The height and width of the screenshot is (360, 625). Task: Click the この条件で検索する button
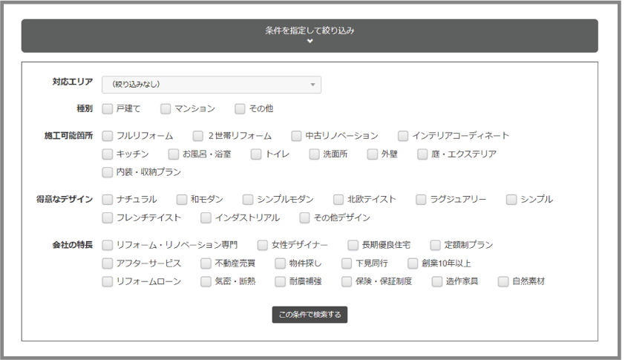(310, 315)
